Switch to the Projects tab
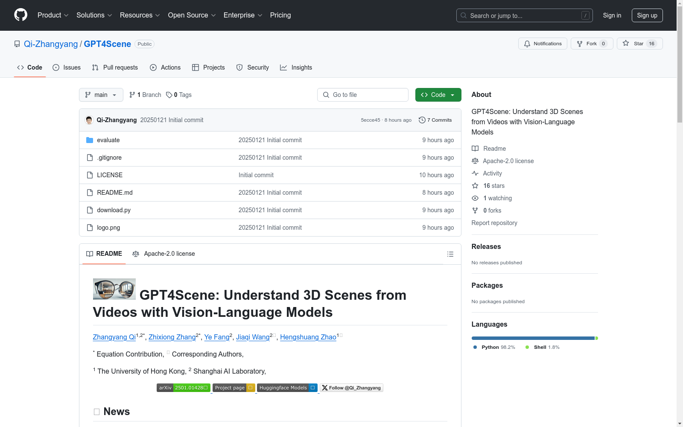The width and height of the screenshot is (683, 427). (208, 67)
